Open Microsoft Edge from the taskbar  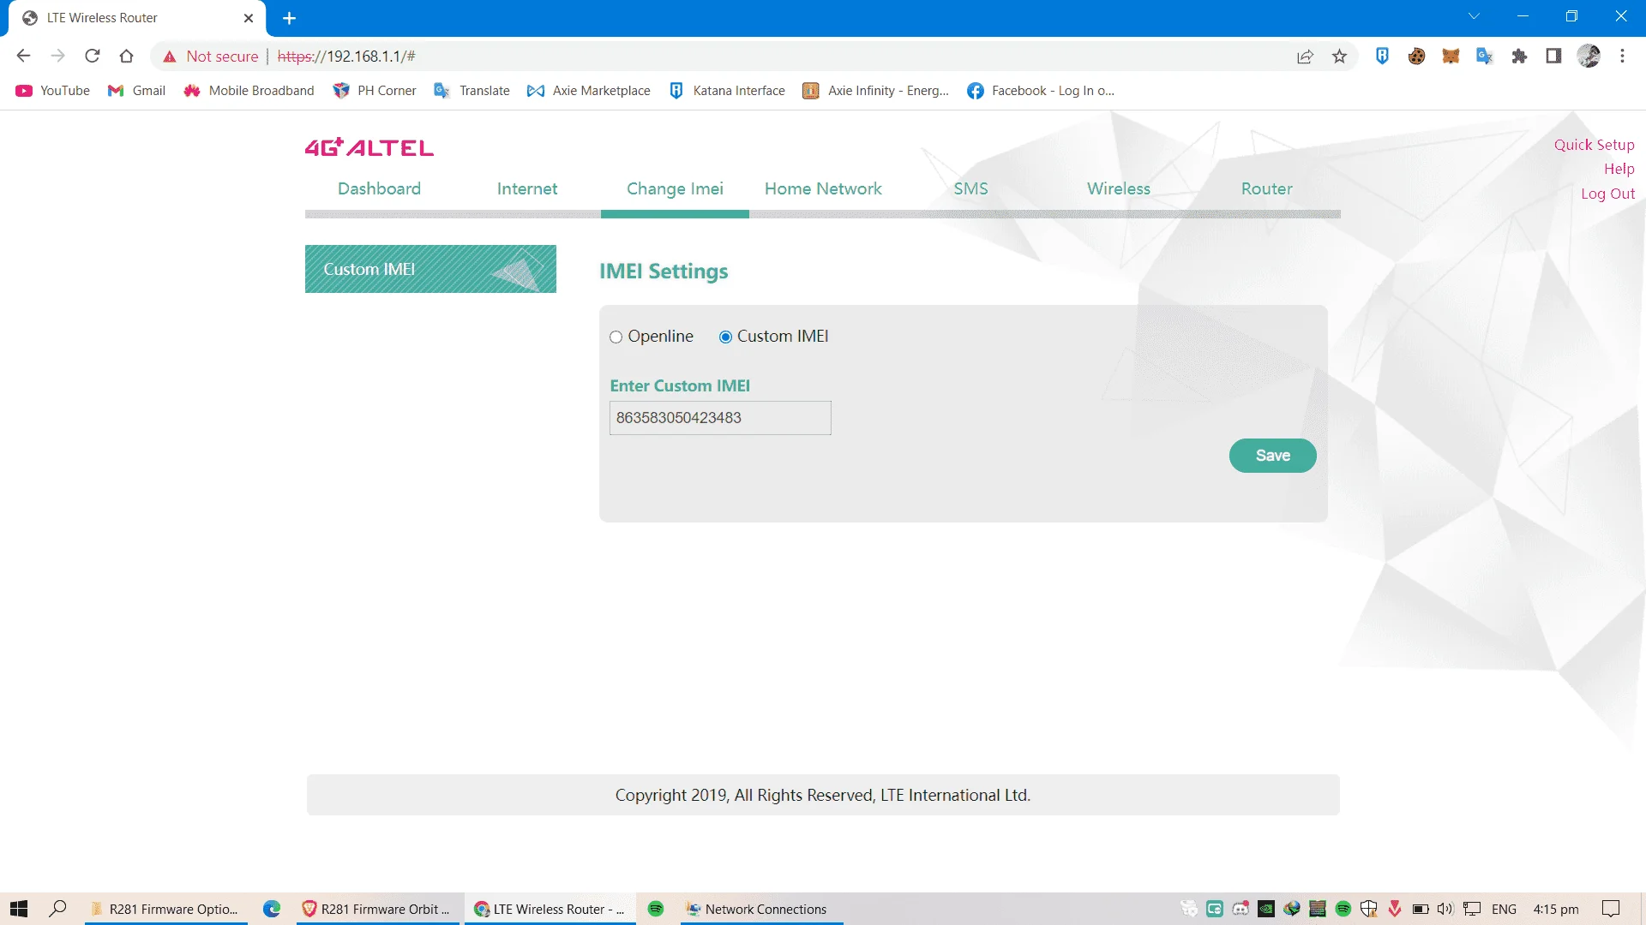[x=272, y=909]
